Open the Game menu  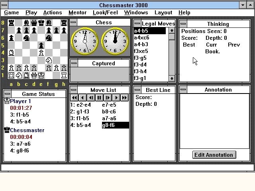click(12, 13)
